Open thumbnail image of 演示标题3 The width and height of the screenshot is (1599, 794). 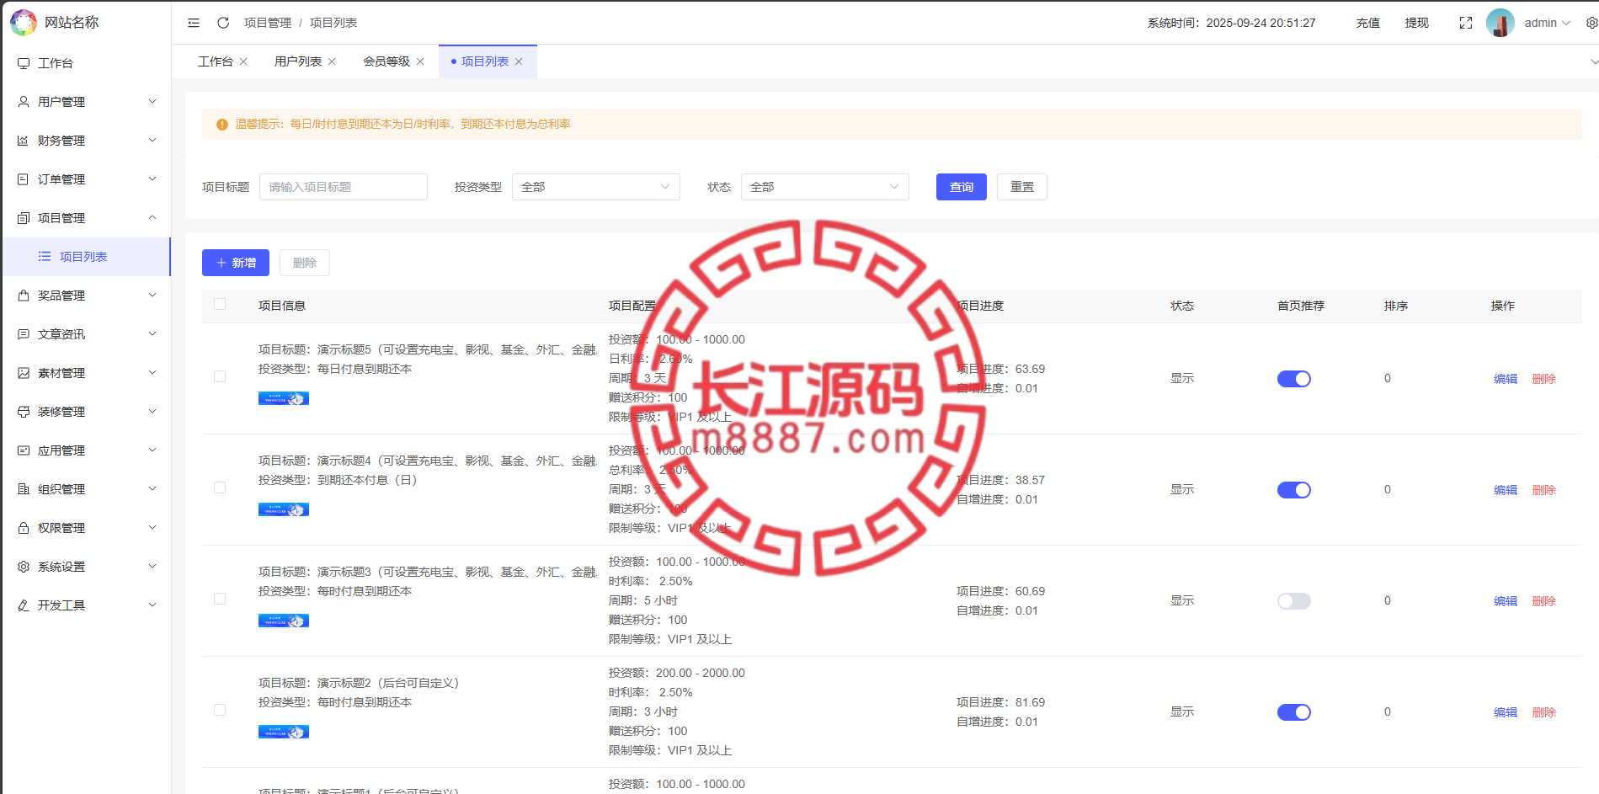pyautogui.click(x=284, y=621)
